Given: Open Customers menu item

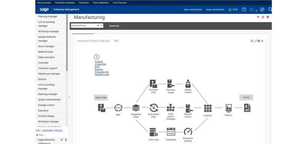Looking at the screenshot, I should pos(84,3).
